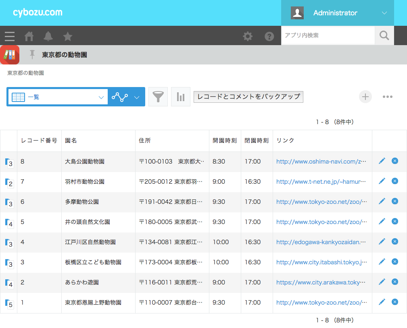
Task: Click レコードとコメントをバックアップ button
Action: 248,97
